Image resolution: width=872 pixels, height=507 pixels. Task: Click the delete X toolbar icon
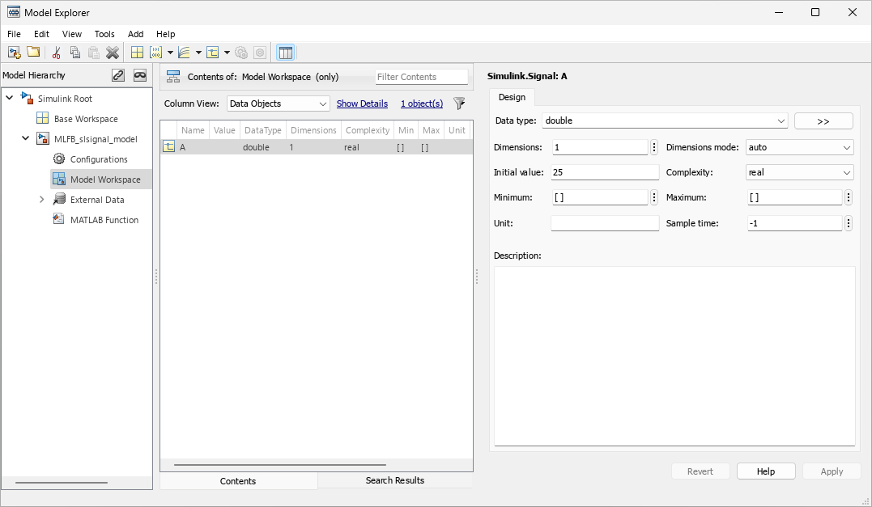tap(113, 53)
